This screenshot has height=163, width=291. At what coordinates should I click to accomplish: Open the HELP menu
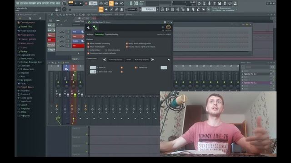pos(58,3)
